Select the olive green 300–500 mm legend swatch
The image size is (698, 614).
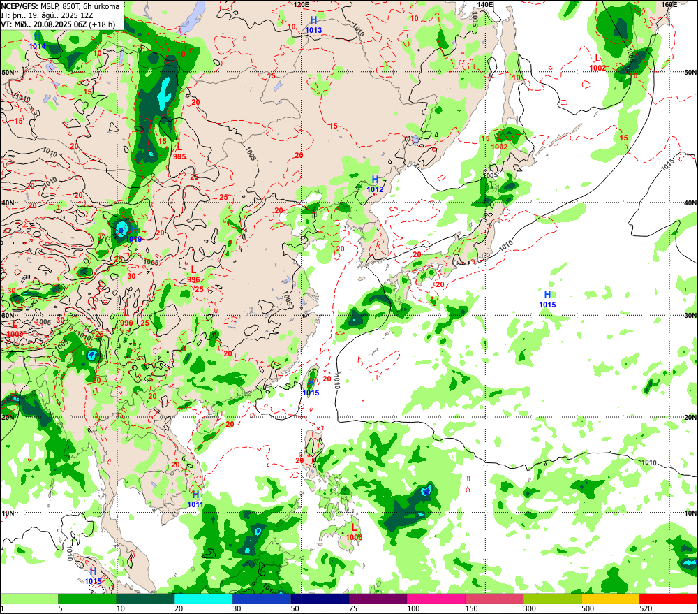(x=552, y=599)
